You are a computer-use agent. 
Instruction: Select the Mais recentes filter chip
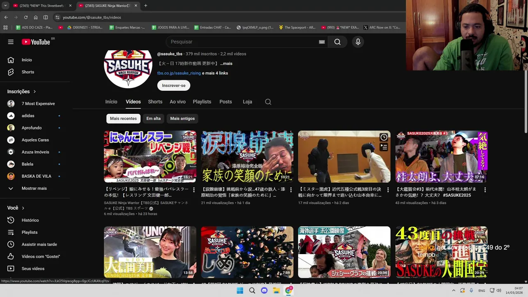pos(123,118)
